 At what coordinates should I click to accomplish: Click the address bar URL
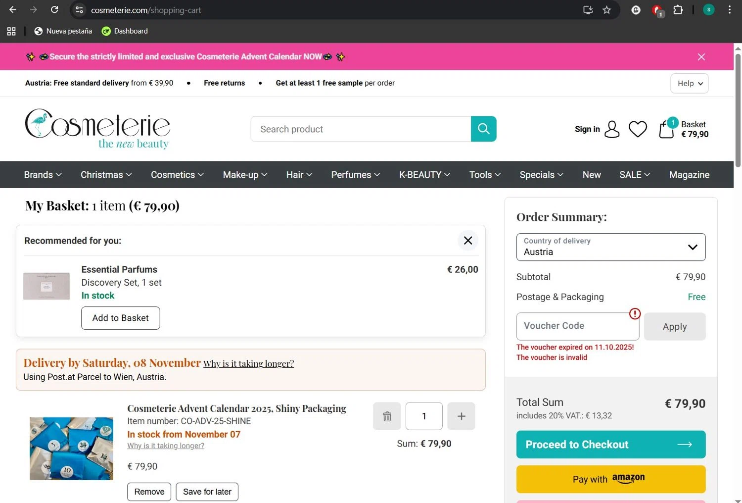pyautogui.click(x=146, y=10)
